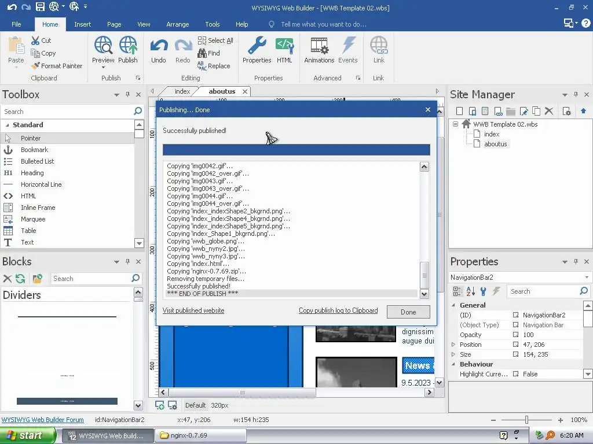
Task: Open the Preview dropdown arrow
Action: (x=103, y=68)
